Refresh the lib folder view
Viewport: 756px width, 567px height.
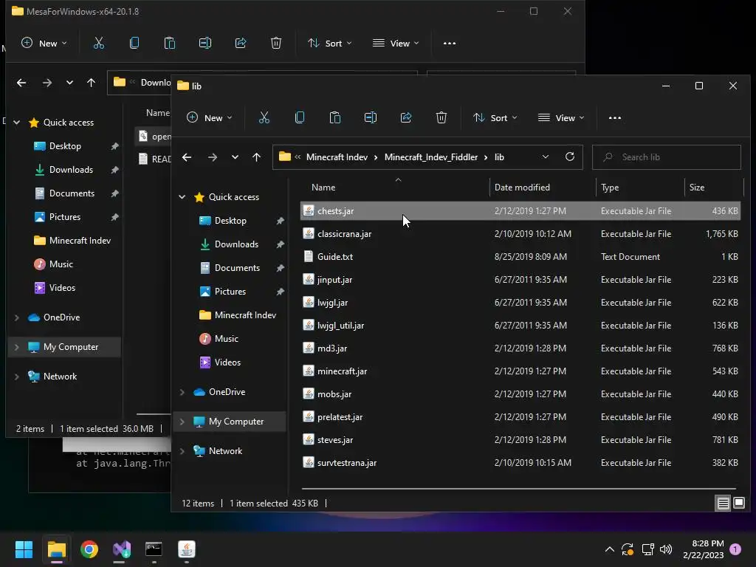(569, 157)
